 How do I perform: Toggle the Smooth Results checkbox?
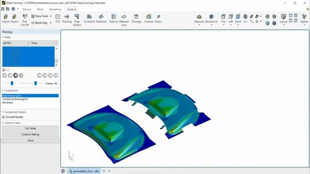click(4, 117)
